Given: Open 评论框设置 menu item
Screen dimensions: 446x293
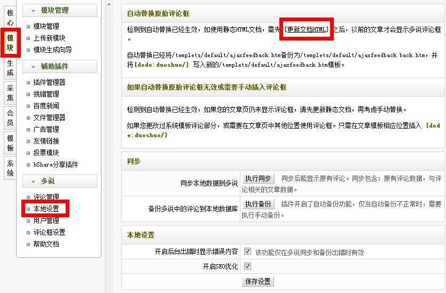Looking at the screenshot, I should [x=49, y=232].
